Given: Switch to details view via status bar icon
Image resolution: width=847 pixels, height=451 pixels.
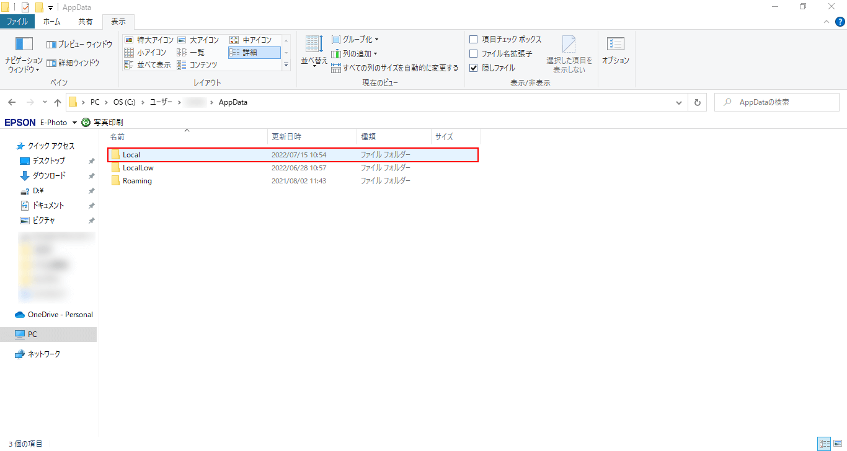Looking at the screenshot, I should point(824,444).
